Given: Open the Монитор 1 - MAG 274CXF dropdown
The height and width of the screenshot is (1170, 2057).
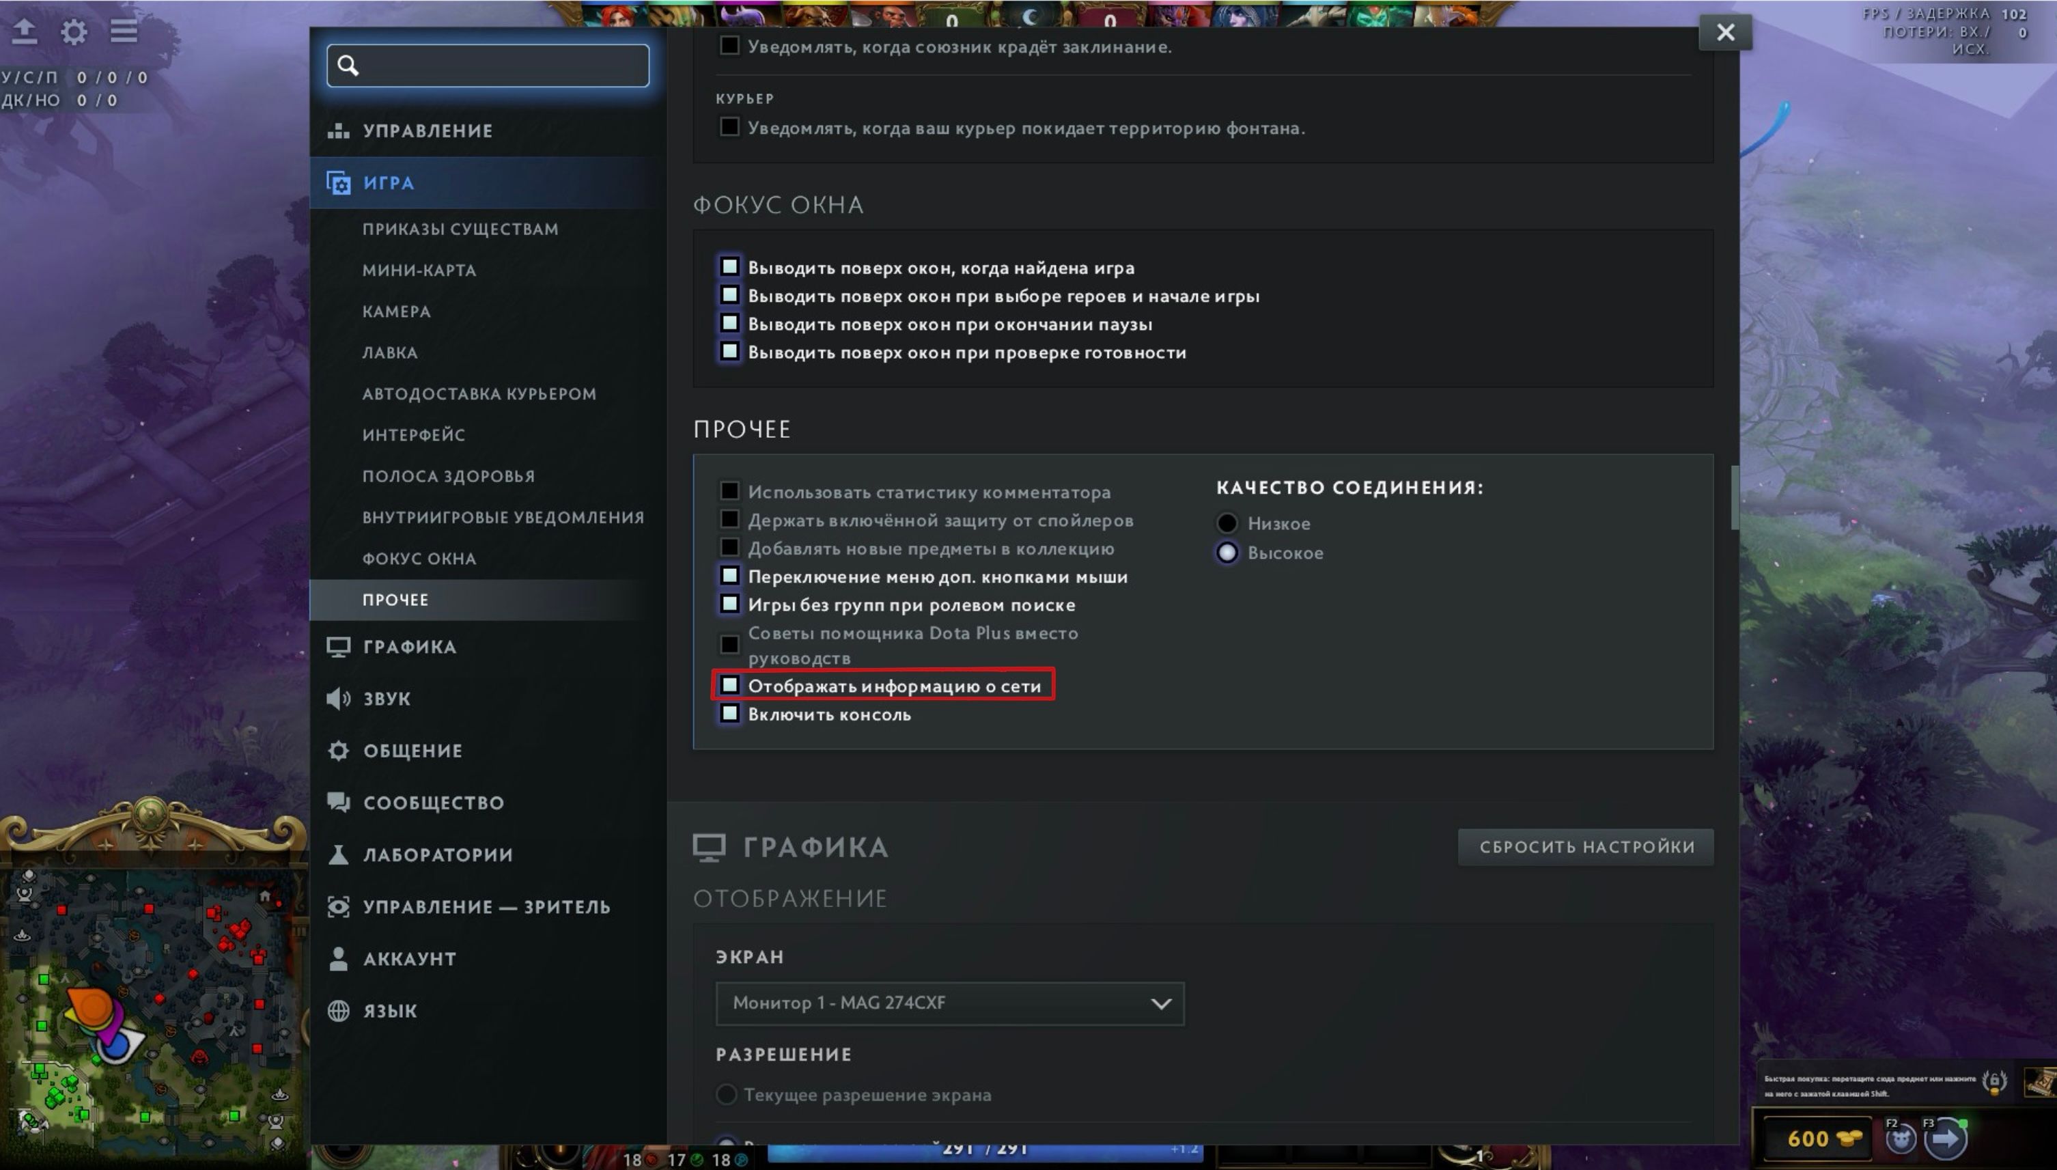Looking at the screenshot, I should click(x=950, y=1003).
